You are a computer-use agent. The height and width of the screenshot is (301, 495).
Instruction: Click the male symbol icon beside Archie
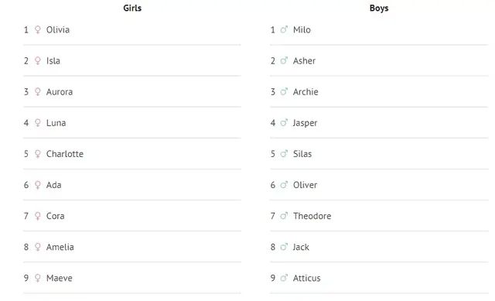pyautogui.click(x=284, y=91)
